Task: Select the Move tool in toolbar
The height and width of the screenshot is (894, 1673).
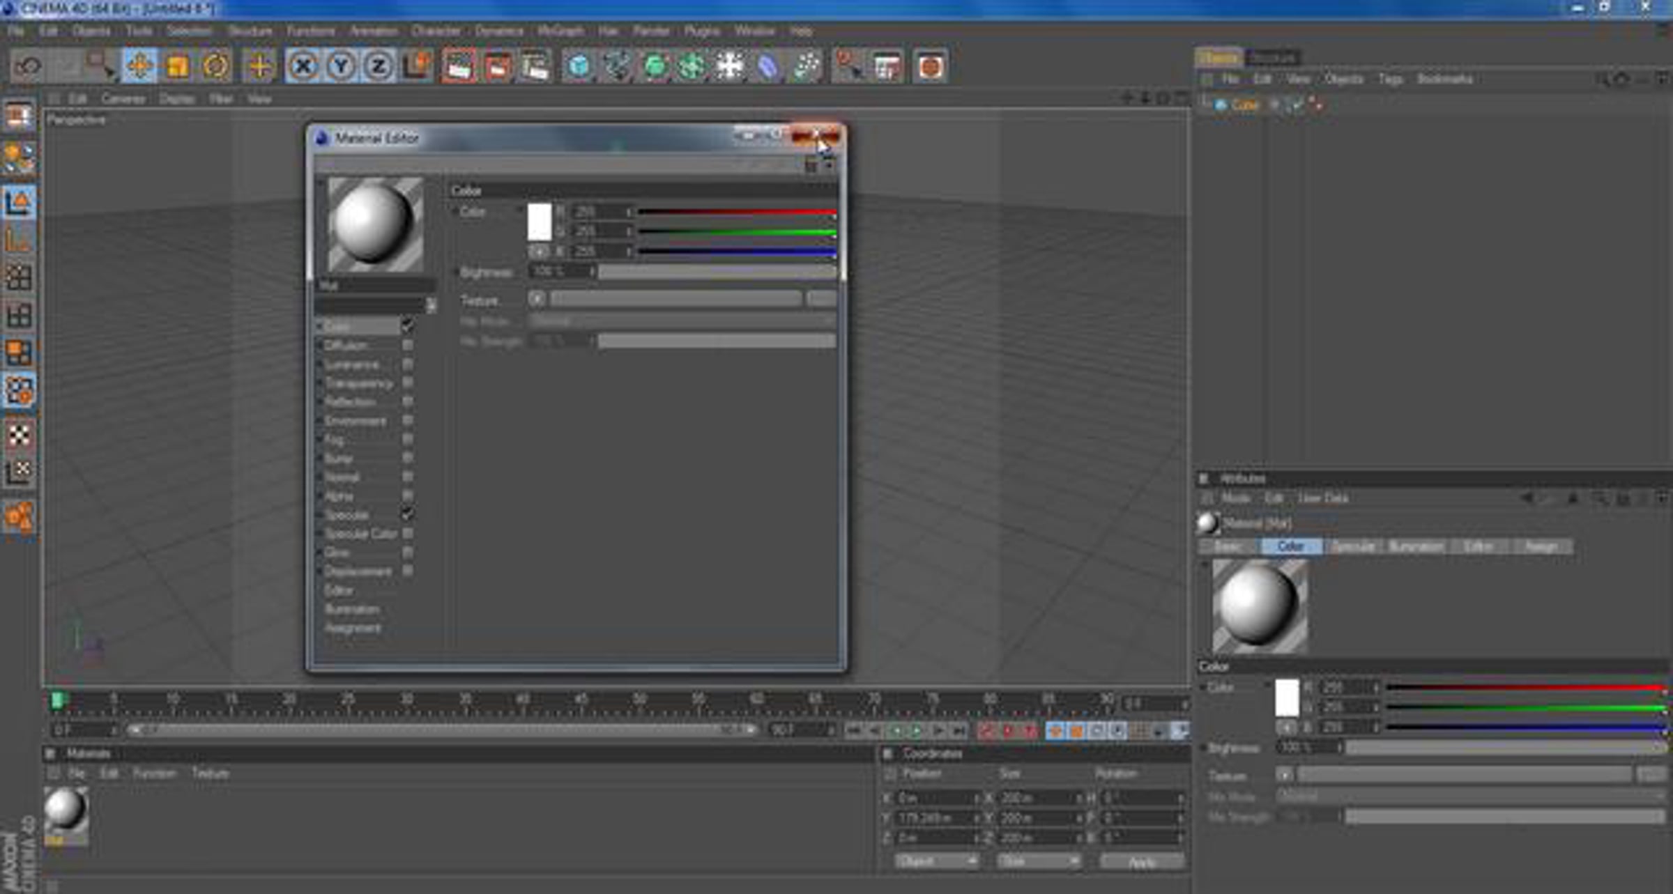Action: pos(139,67)
